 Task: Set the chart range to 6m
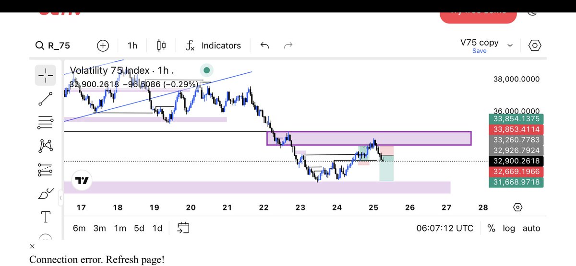tap(79, 228)
